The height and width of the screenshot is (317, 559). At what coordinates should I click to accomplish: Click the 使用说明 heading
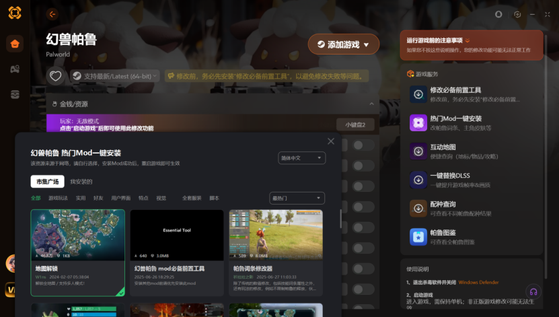pos(418,269)
